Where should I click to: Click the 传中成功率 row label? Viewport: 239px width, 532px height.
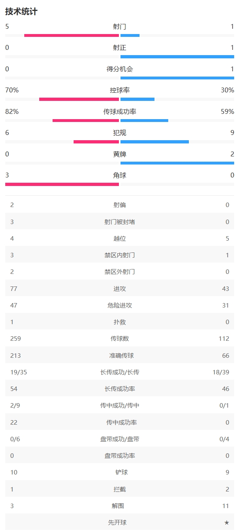[x=120, y=422]
